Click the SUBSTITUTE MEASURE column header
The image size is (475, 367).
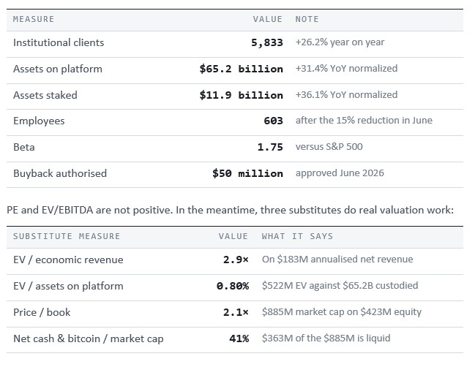click(x=67, y=236)
